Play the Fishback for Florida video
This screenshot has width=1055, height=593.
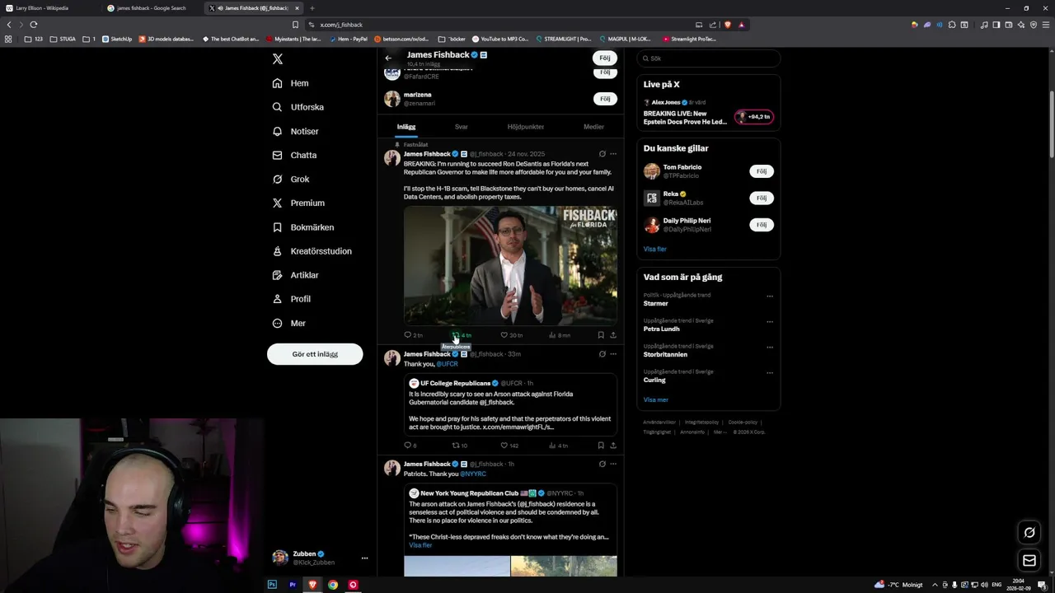(x=510, y=265)
